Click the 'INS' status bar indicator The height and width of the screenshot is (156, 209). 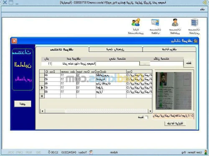38,152
